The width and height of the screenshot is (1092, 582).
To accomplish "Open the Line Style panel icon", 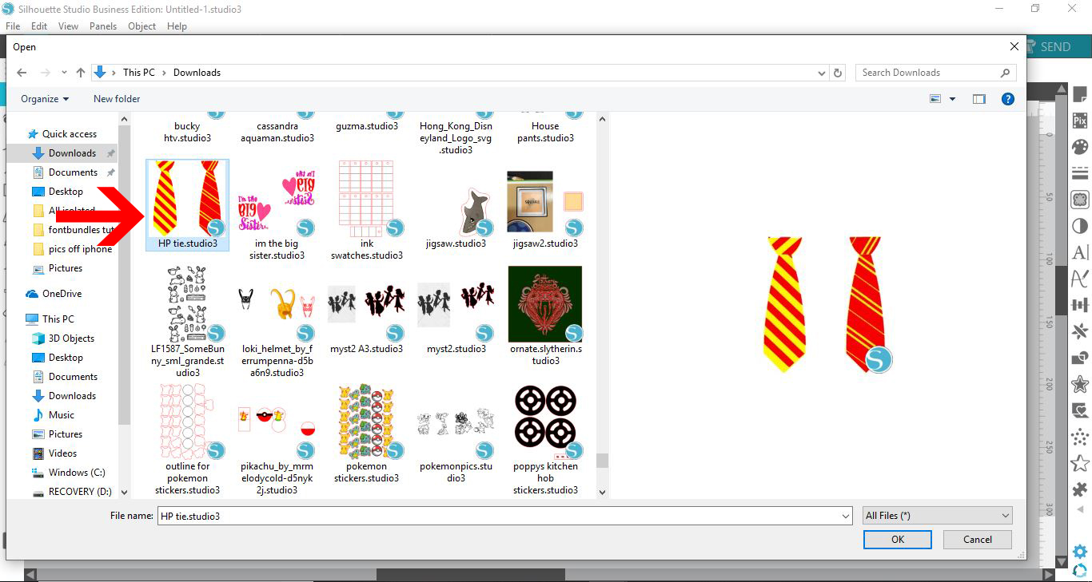I will click(x=1080, y=173).
